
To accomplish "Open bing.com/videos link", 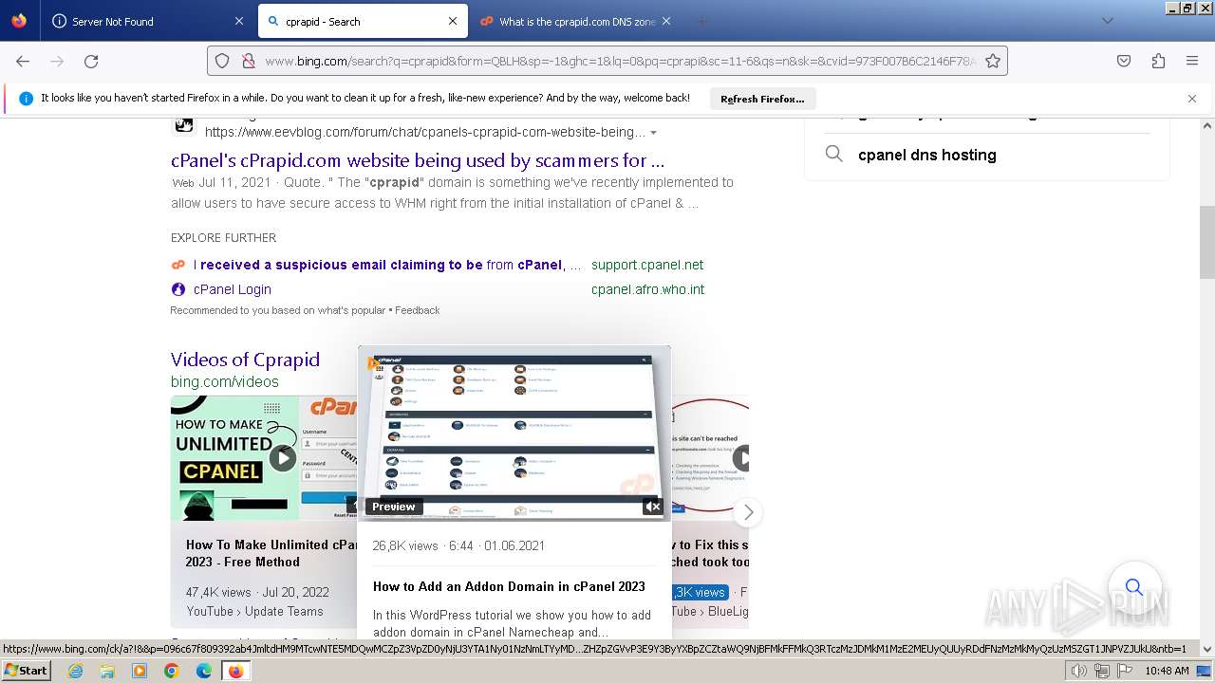I will click(225, 381).
